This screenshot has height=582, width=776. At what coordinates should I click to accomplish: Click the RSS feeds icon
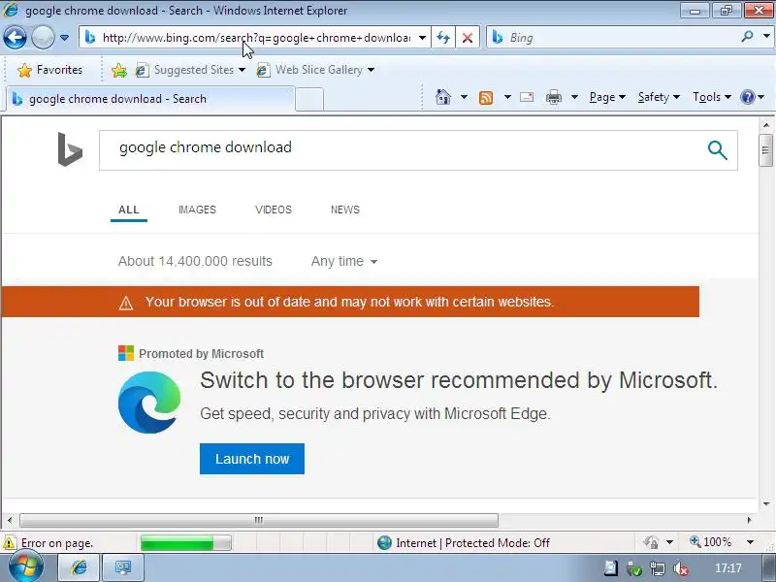pyautogui.click(x=486, y=98)
